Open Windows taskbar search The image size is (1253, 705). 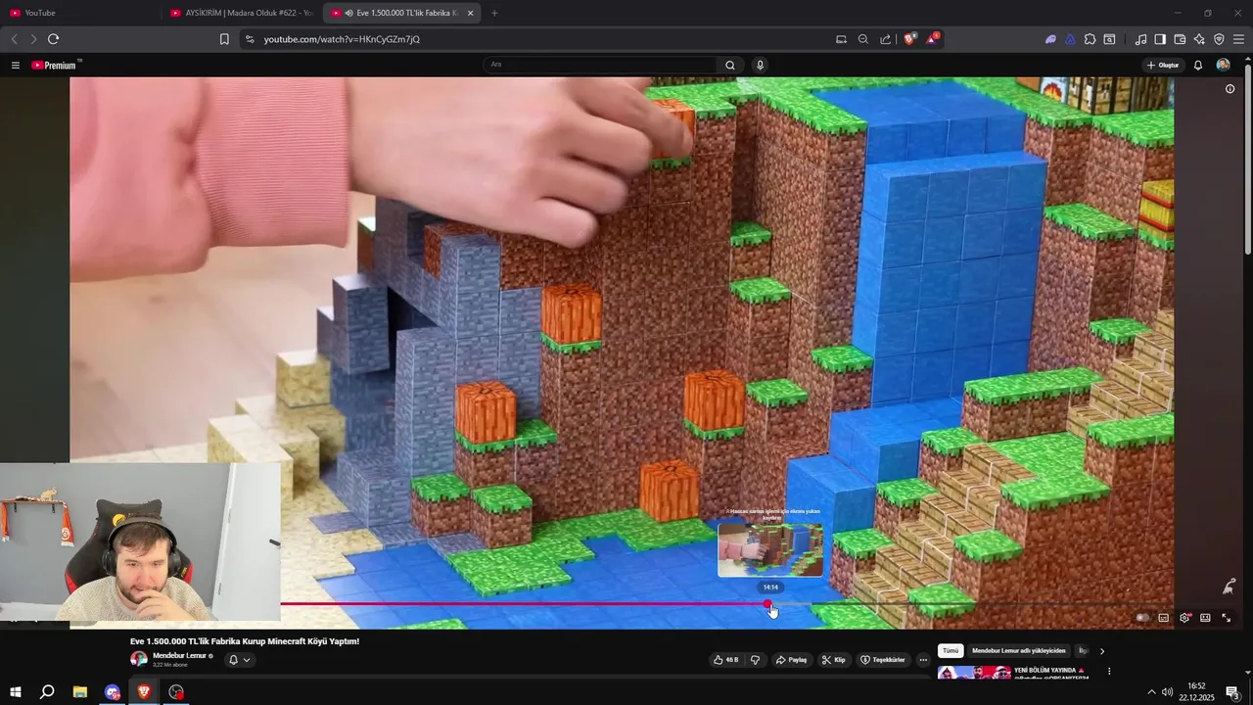pyautogui.click(x=47, y=692)
